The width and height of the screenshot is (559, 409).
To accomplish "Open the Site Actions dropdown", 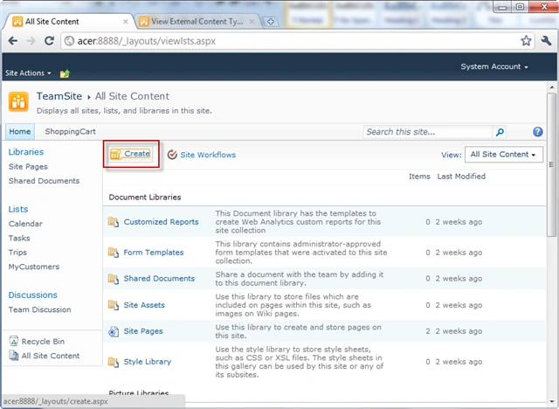I will click(x=28, y=73).
